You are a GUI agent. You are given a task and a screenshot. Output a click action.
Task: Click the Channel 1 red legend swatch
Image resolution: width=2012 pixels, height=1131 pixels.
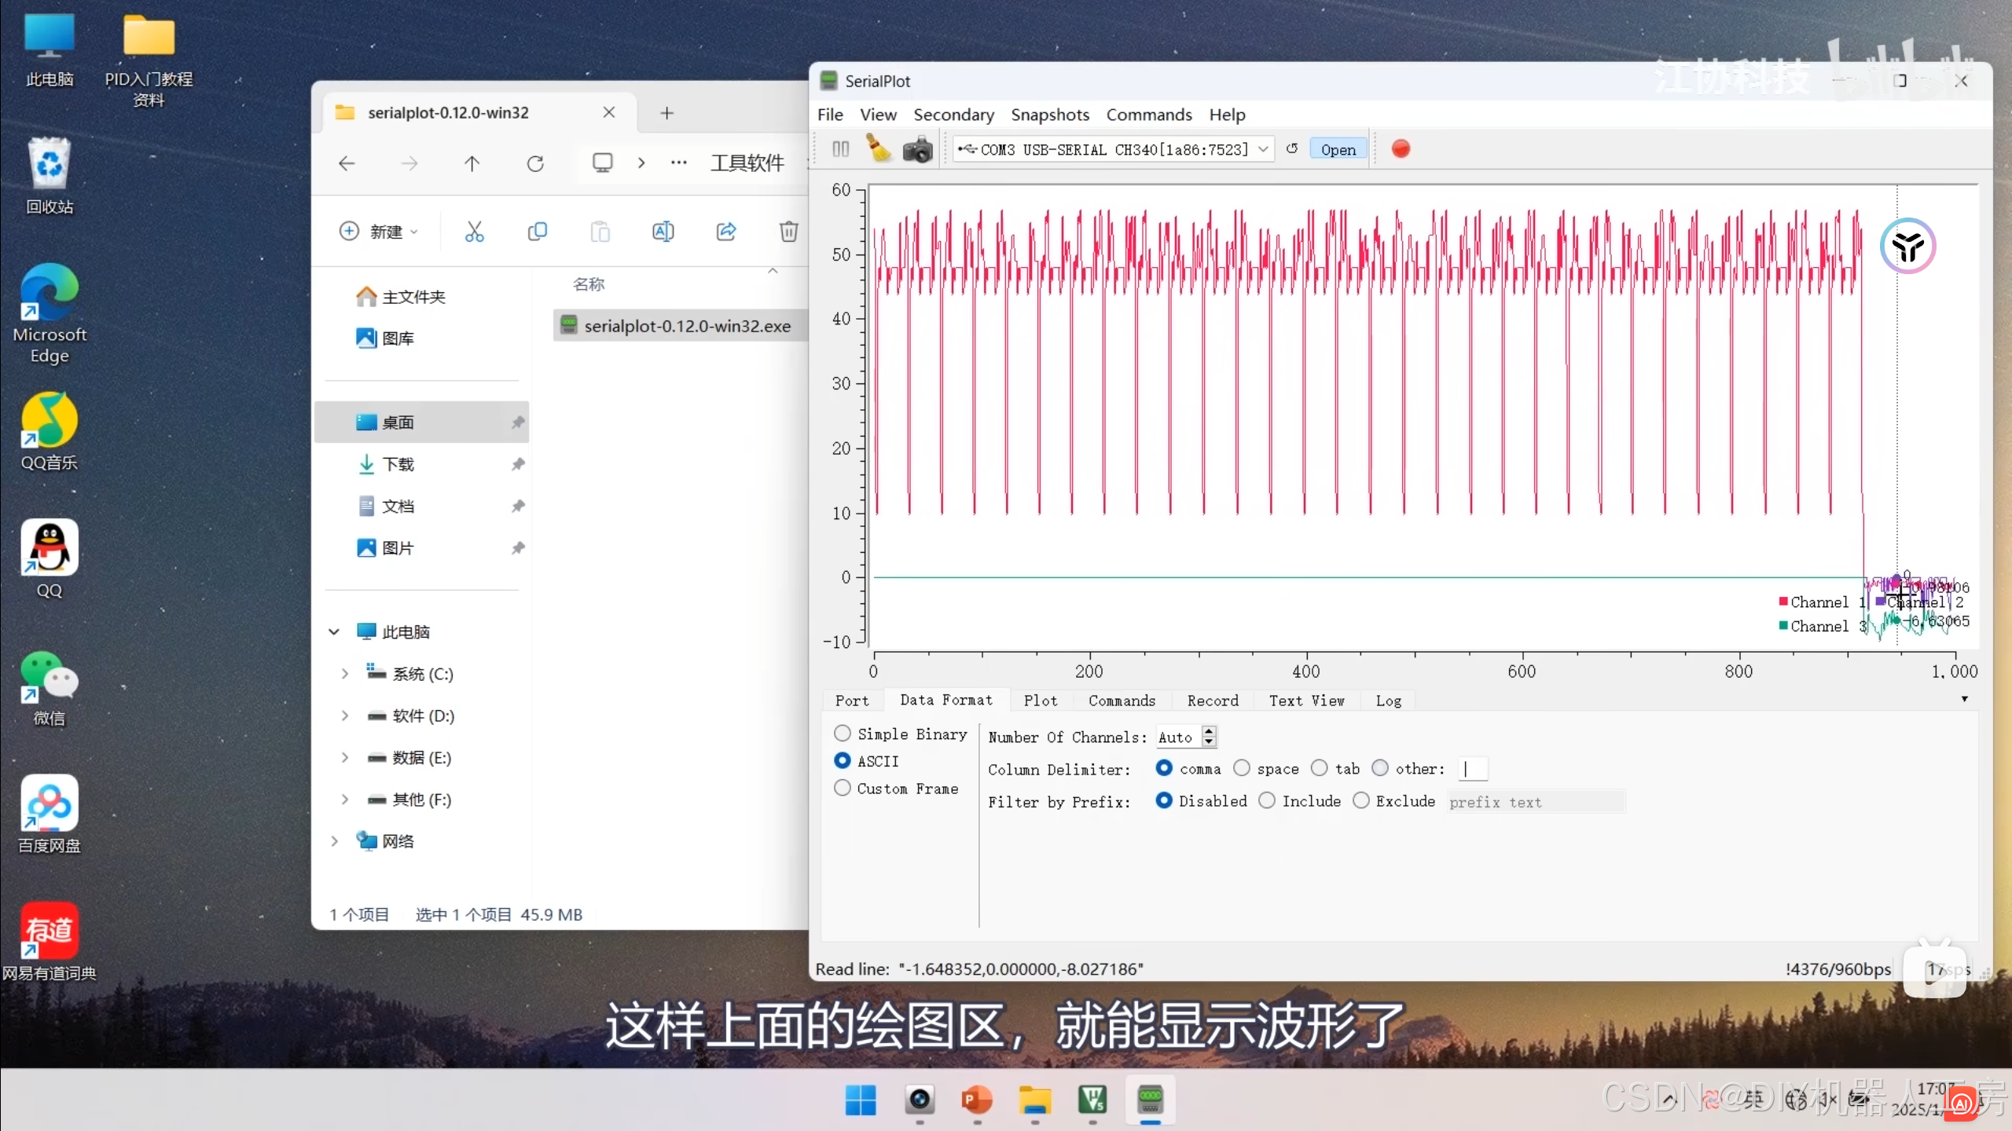[x=1783, y=602]
